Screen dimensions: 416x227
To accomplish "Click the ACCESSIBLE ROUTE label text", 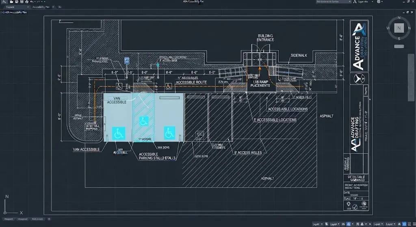I will click(x=191, y=82).
